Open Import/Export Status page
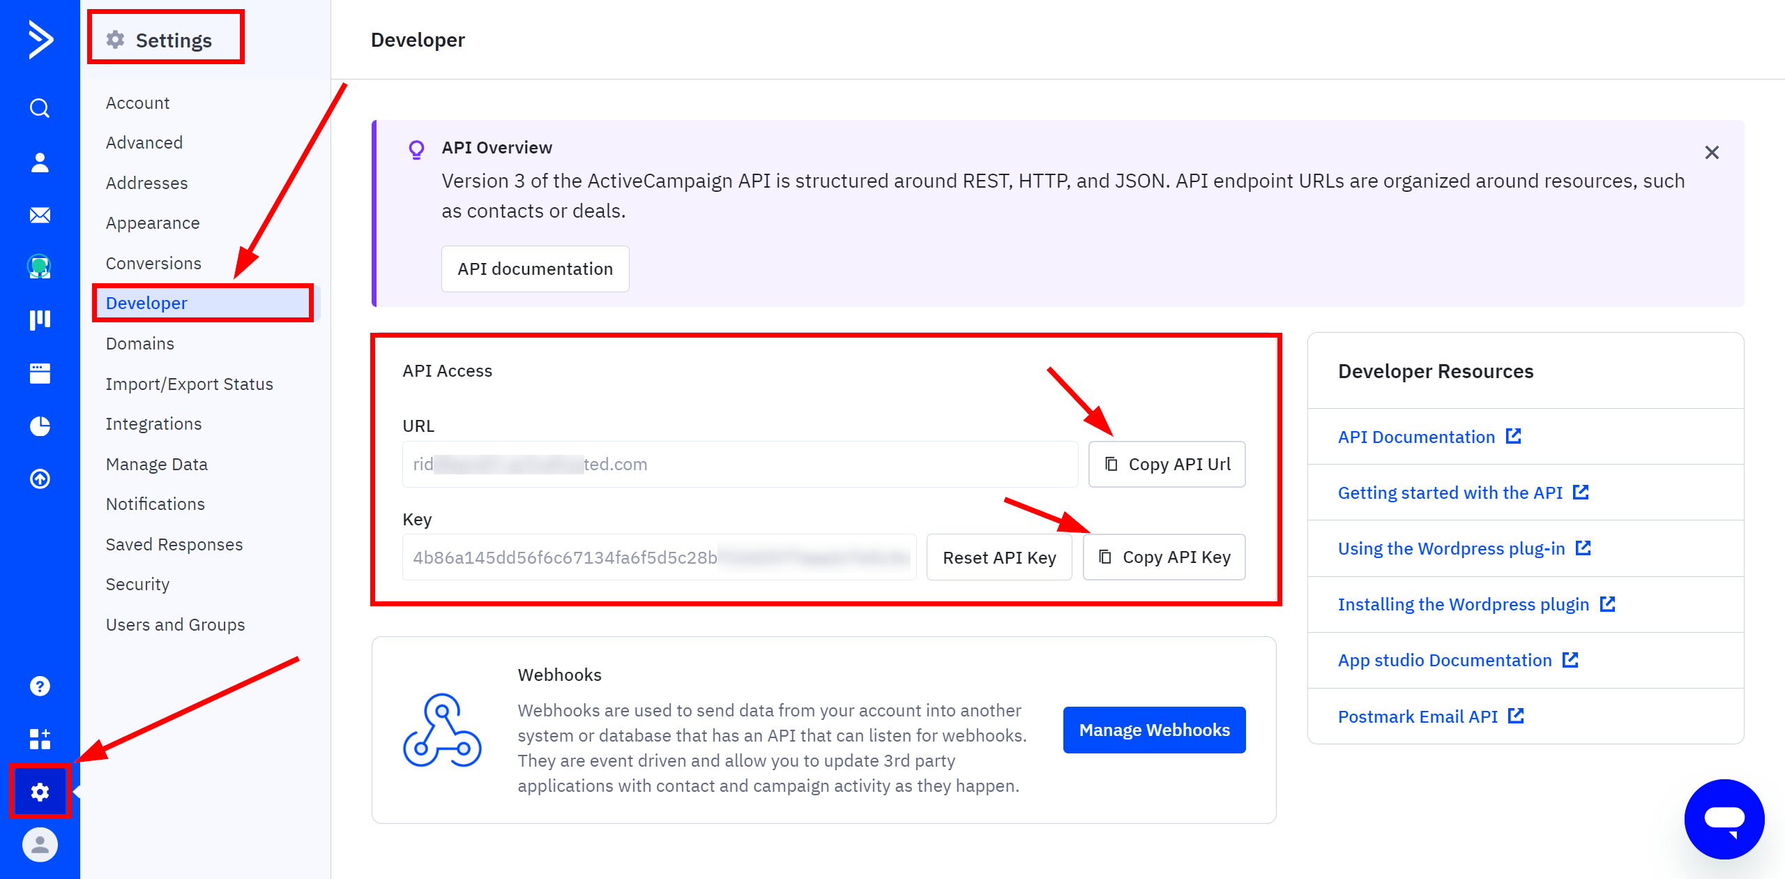This screenshot has width=1785, height=879. [x=189, y=384]
